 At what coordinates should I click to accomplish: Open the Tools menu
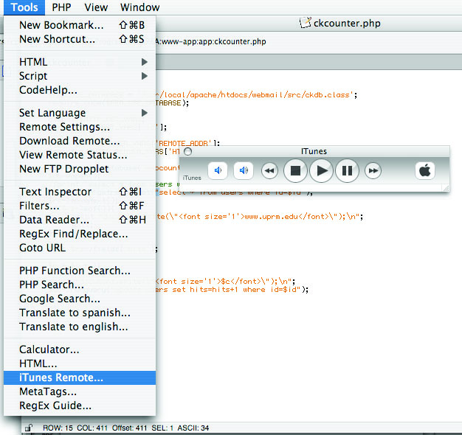(x=24, y=7)
